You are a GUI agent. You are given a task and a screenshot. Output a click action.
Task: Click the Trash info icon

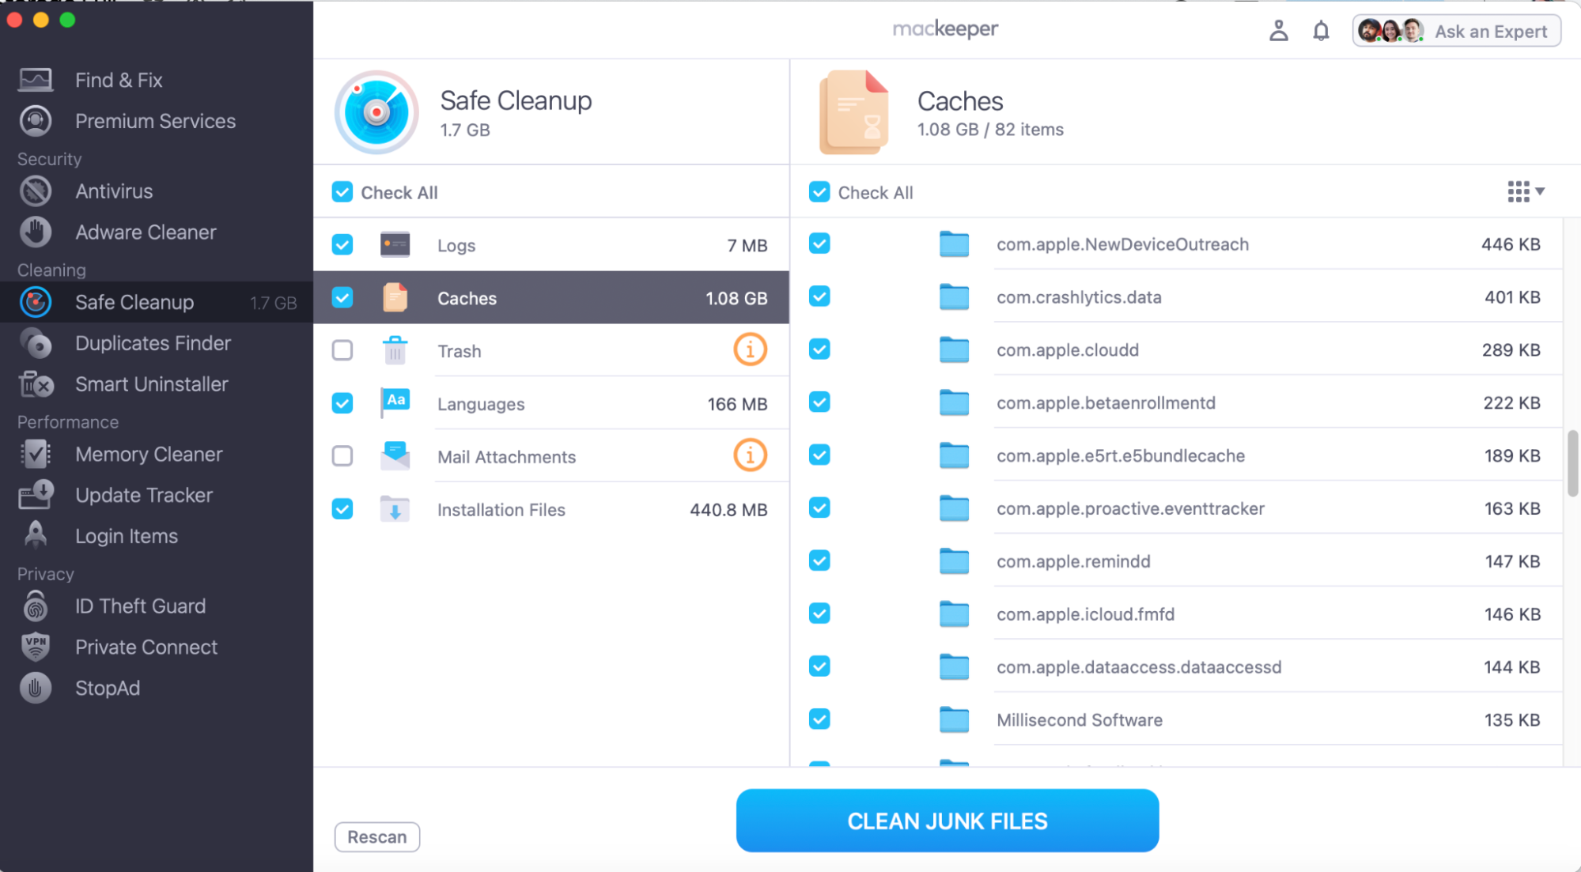pyautogui.click(x=750, y=349)
